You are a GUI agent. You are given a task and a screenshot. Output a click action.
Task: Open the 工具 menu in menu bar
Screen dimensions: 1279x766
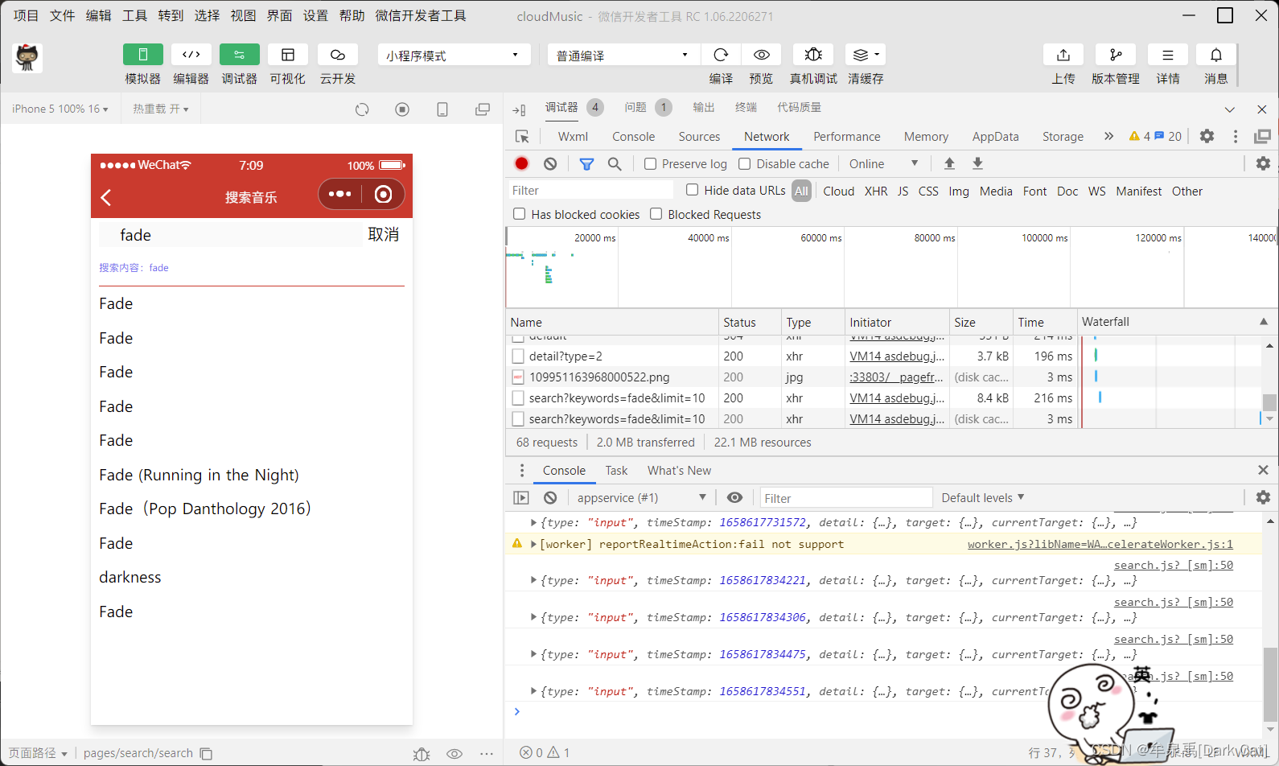[x=134, y=15]
